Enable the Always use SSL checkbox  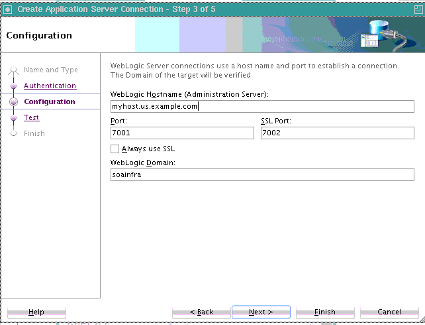click(x=115, y=149)
